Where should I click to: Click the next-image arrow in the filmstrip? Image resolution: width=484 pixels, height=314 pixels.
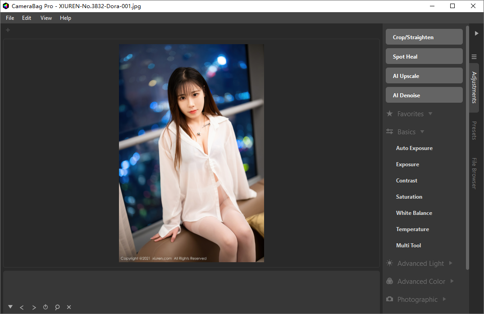click(x=34, y=307)
